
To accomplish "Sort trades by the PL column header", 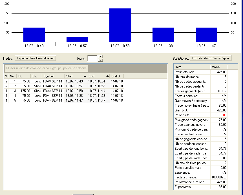I will click(24, 76).
